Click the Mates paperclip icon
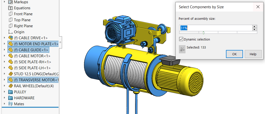265x114 pixels. pyautogui.click(x=11, y=104)
